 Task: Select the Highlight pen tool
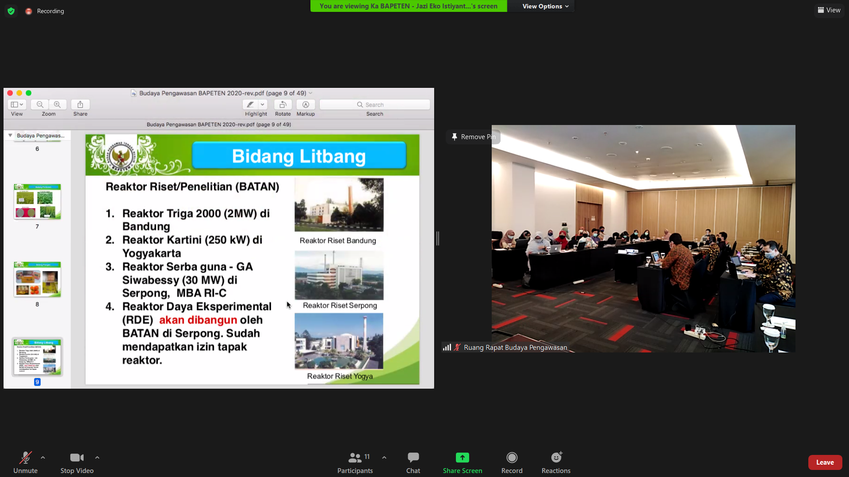click(250, 104)
